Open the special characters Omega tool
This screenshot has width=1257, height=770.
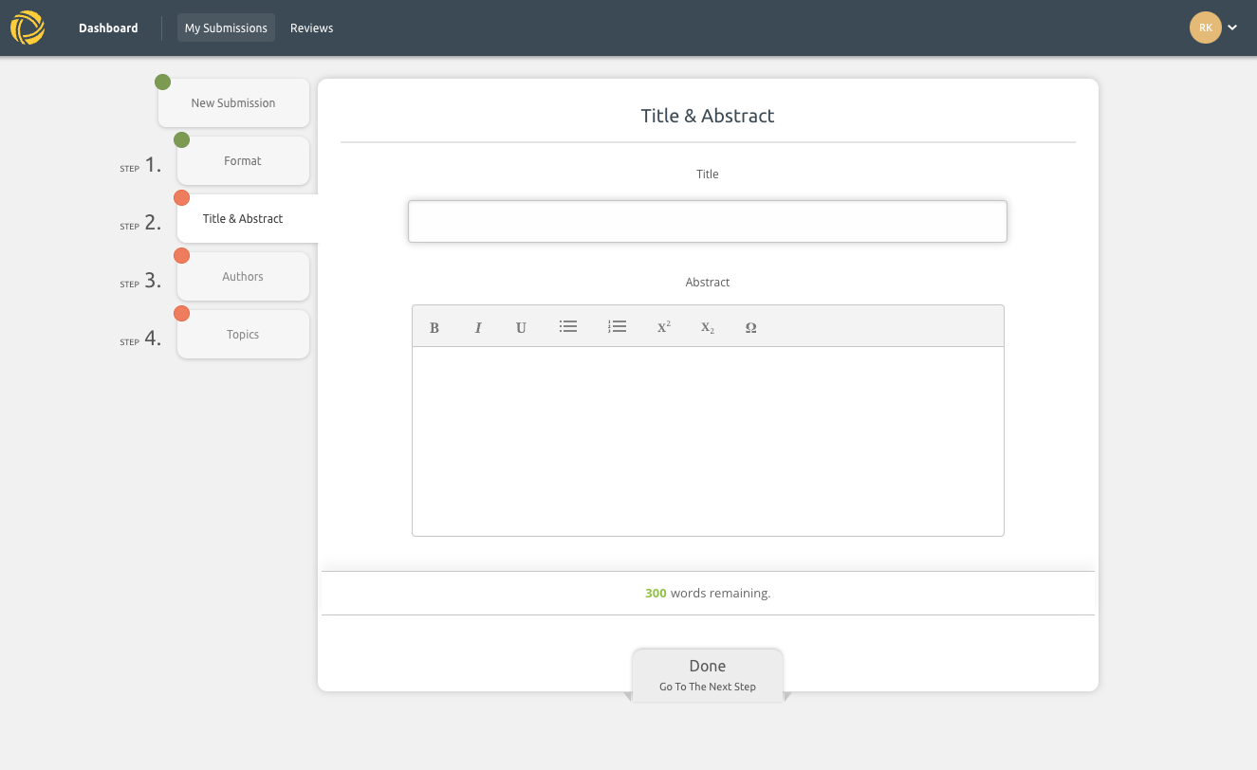click(750, 328)
